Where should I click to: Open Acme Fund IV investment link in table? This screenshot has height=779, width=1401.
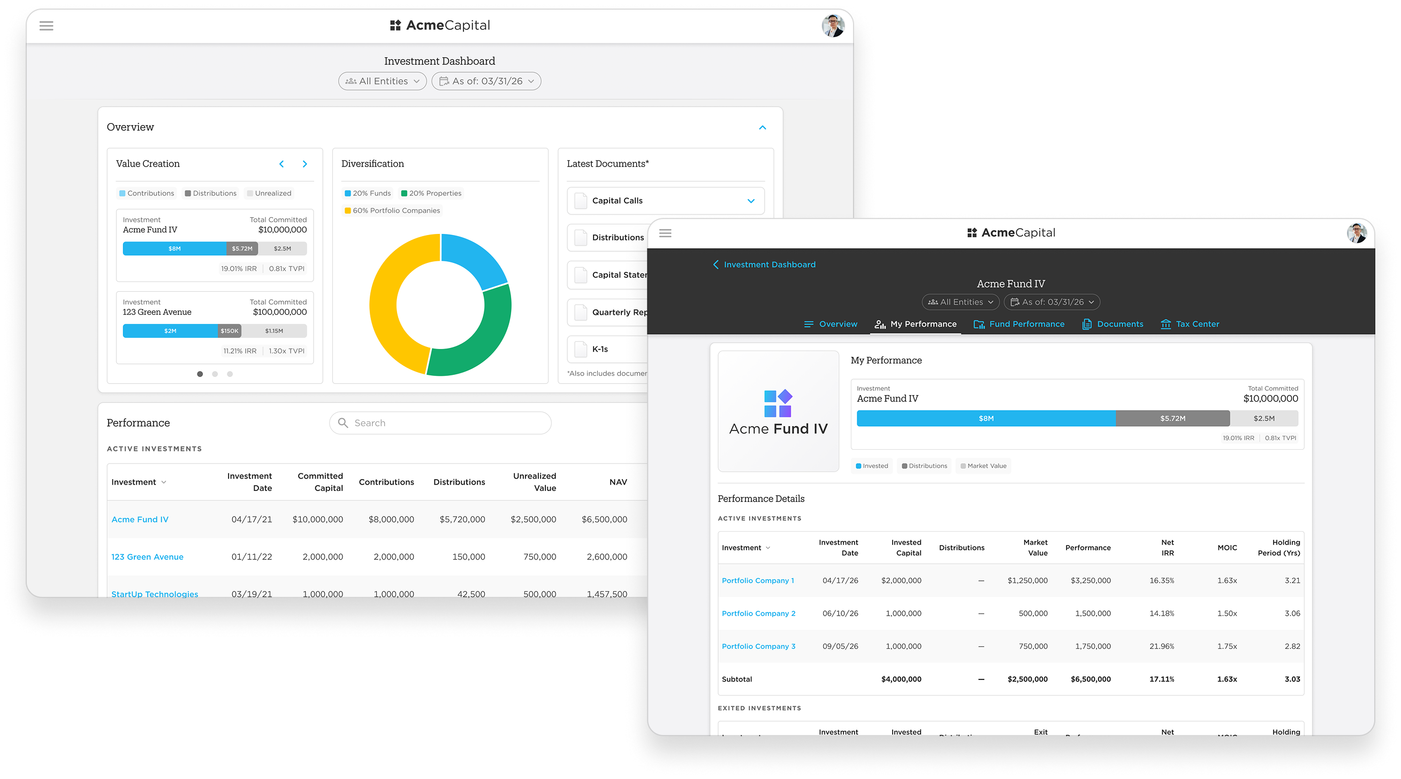click(140, 519)
